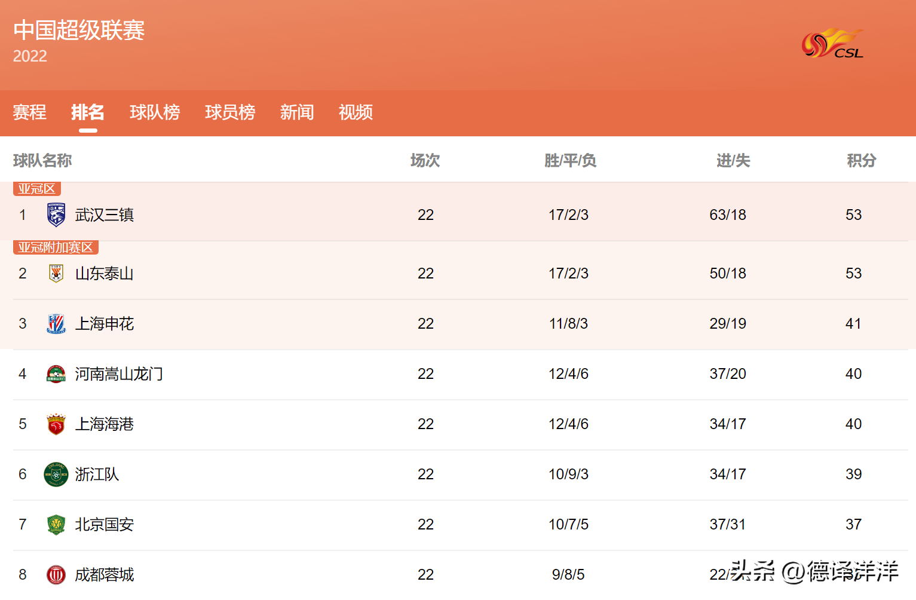Image resolution: width=916 pixels, height=600 pixels.
Task: Click 武汉三镇's 63/18 goals cell
Action: 728,215
